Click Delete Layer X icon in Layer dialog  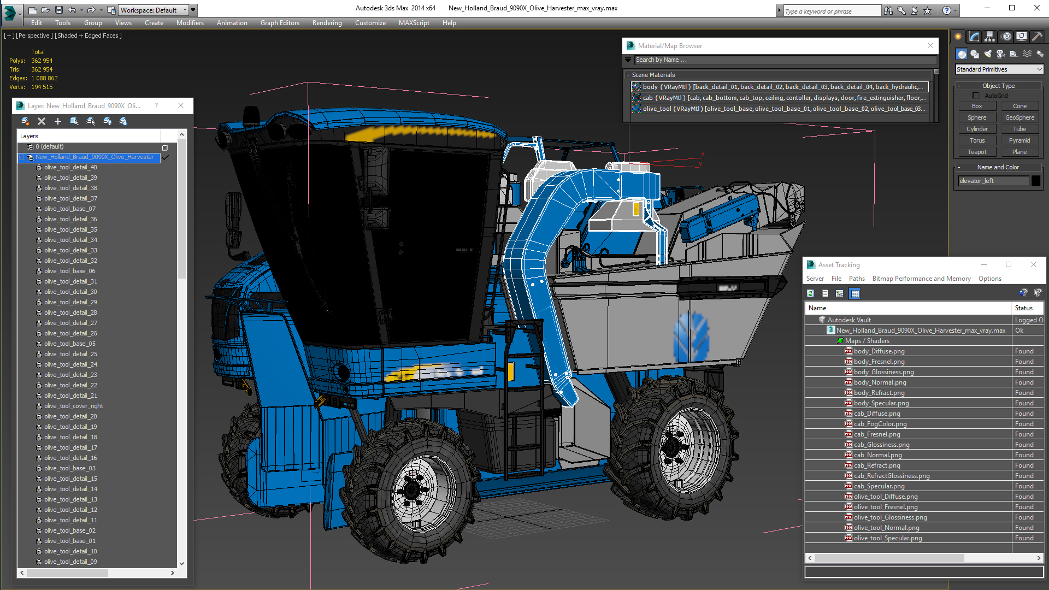click(42, 121)
